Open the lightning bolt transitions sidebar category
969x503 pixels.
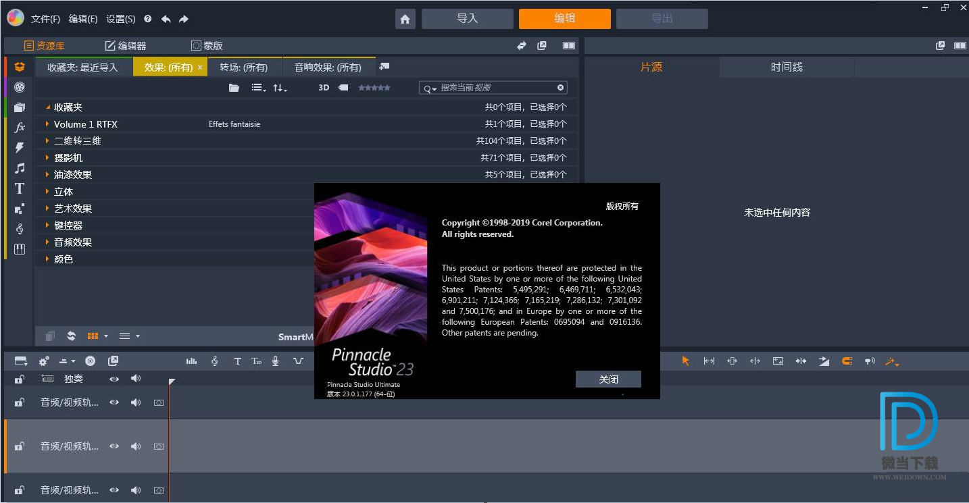(x=20, y=147)
